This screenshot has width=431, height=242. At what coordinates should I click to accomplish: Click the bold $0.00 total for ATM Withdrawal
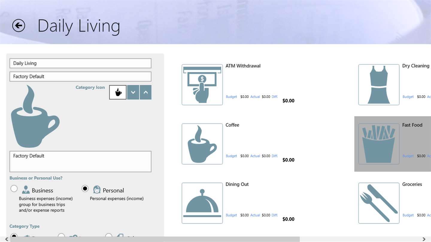click(x=289, y=101)
